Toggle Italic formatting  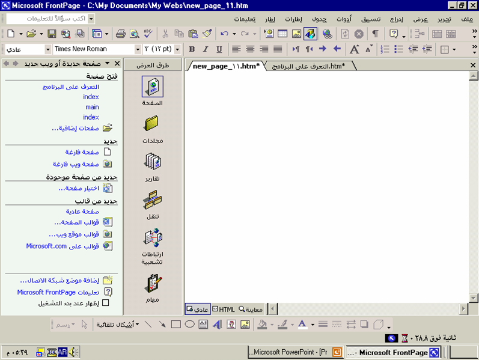(x=206, y=49)
